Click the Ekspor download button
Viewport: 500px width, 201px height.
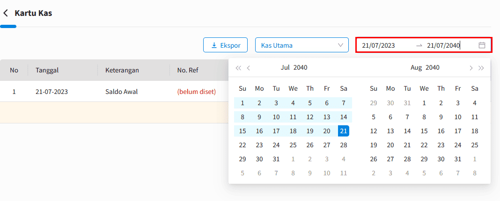[226, 45]
